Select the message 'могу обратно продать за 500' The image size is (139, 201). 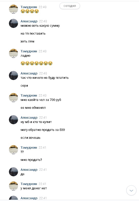[43, 130]
